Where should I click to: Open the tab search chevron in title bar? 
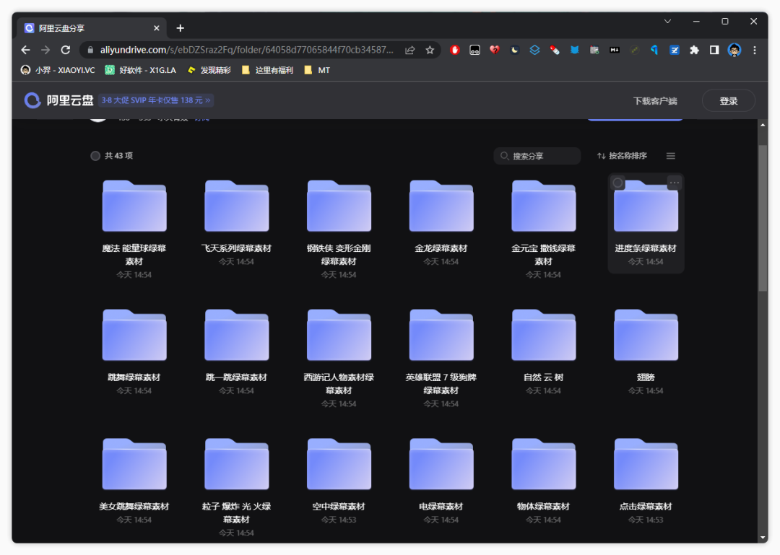point(667,22)
